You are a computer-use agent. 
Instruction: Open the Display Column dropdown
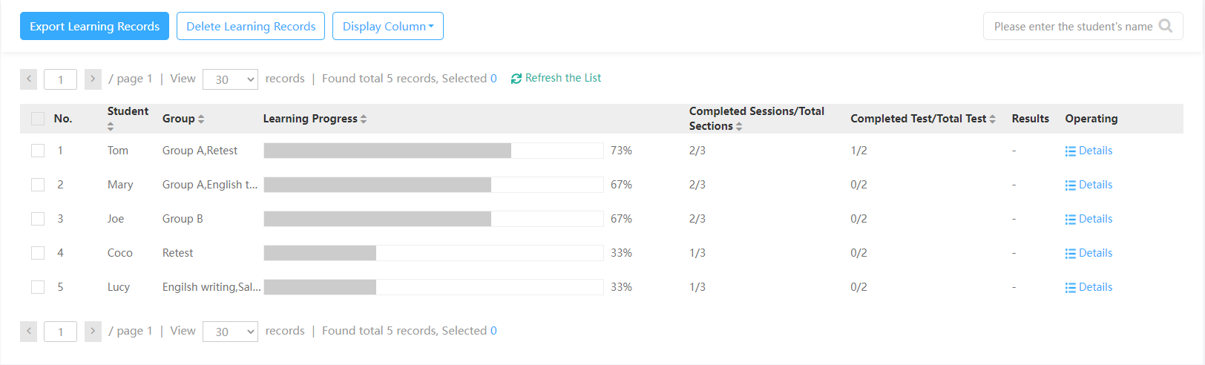point(388,26)
